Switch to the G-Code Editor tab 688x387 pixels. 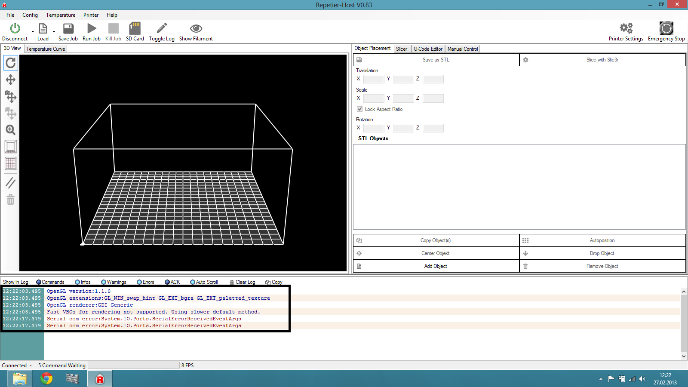tap(428, 49)
